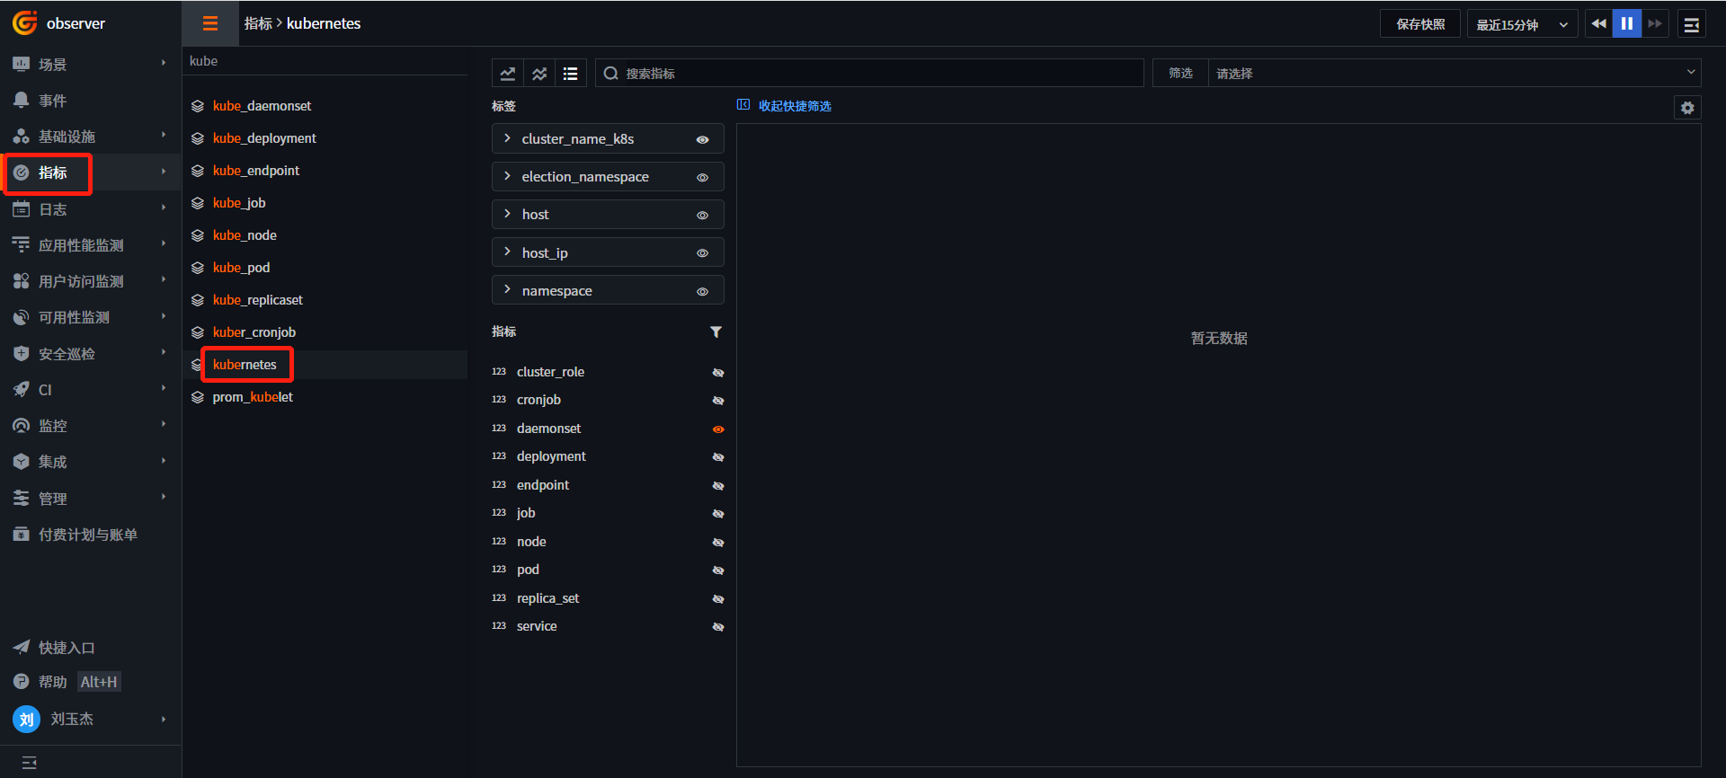Switch to list view mode
The width and height of the screenshot is (1726, 778).
click(571, 74)
